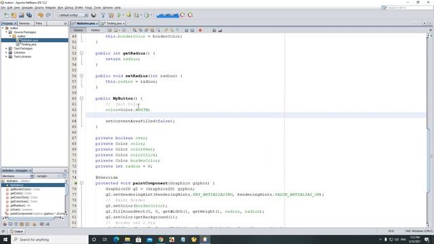
Task: Switch to the Files tab
Action: tap(39, 24)
